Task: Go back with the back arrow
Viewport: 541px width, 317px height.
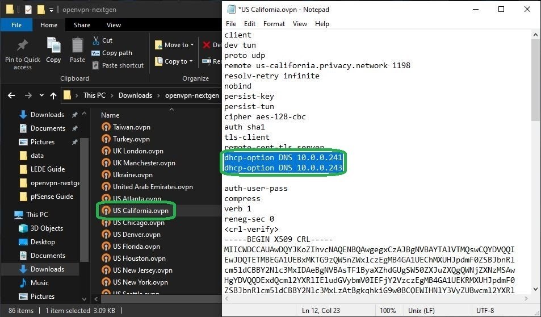Action: point(10,95)
